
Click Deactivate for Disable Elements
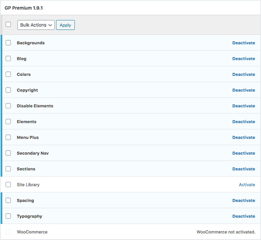(x=243, y=106)
